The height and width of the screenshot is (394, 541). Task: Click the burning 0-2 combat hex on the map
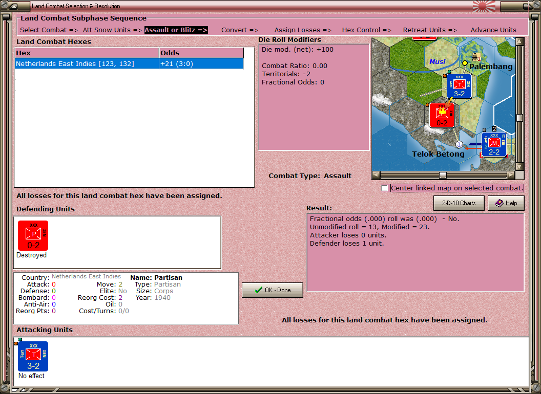coord(441,116)
